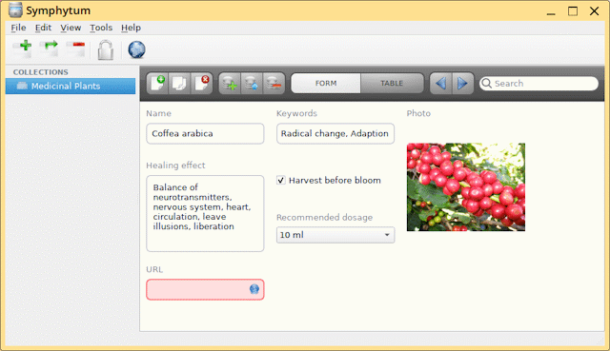Click the Symphytum app icon in title bar

15,10
